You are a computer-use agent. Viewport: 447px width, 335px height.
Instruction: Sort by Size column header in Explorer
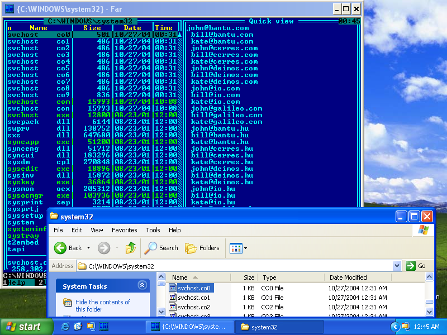click(244, 277)
